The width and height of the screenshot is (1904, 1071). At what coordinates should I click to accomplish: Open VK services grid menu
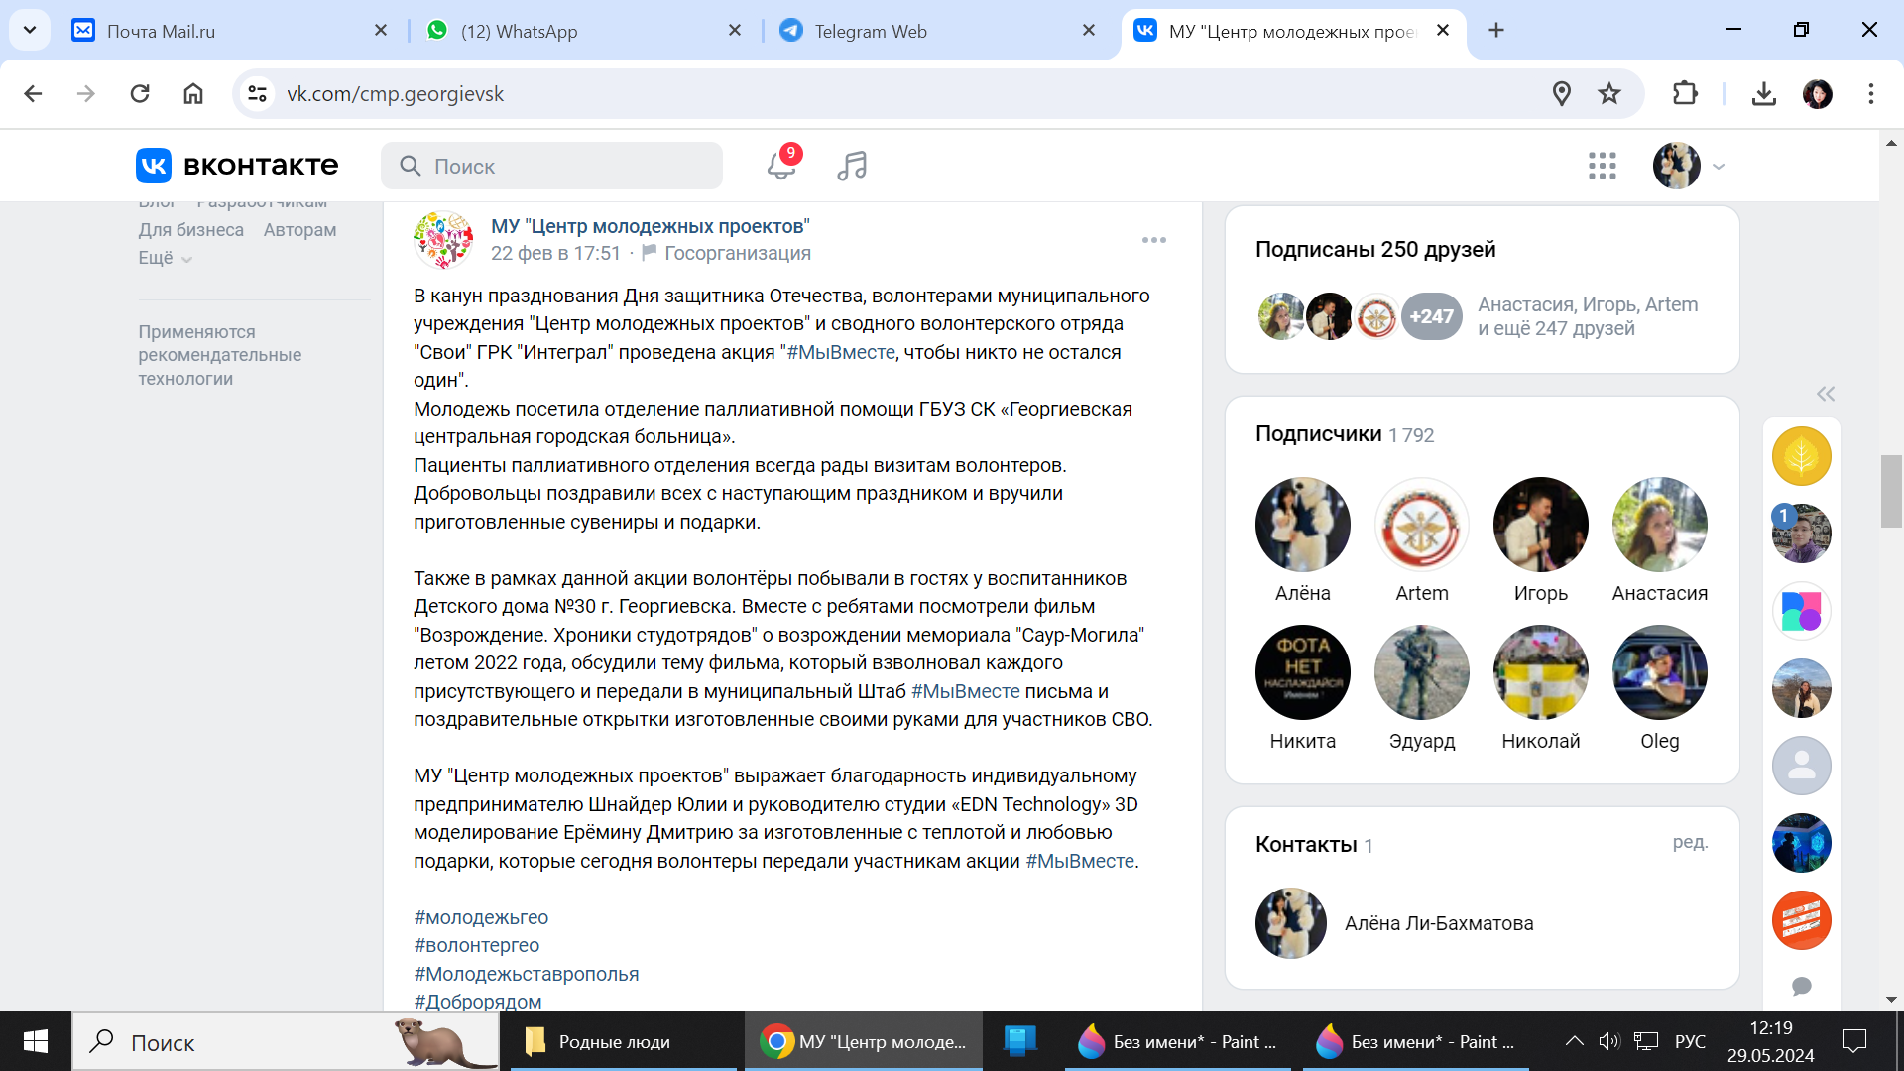click(1602, 166)
